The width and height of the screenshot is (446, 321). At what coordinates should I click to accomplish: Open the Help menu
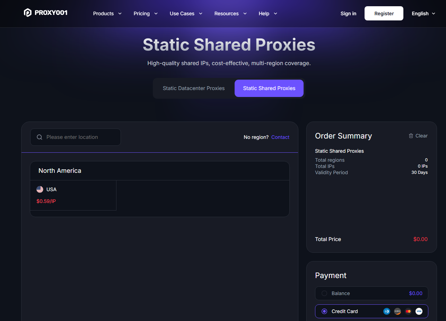pos(268,14)
